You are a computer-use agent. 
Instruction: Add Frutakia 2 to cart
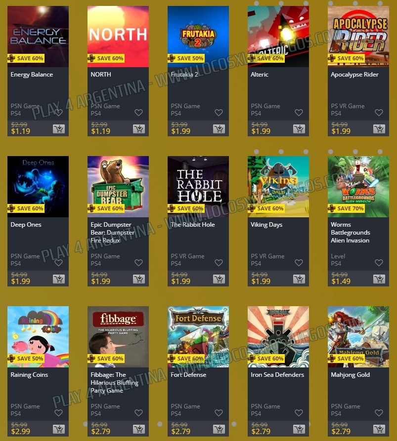pos(219,129)
